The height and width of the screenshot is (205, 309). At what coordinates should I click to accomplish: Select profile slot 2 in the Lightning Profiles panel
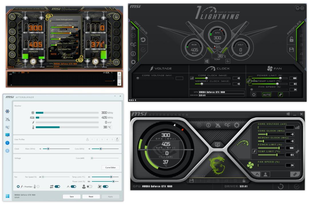coord(302,35)
